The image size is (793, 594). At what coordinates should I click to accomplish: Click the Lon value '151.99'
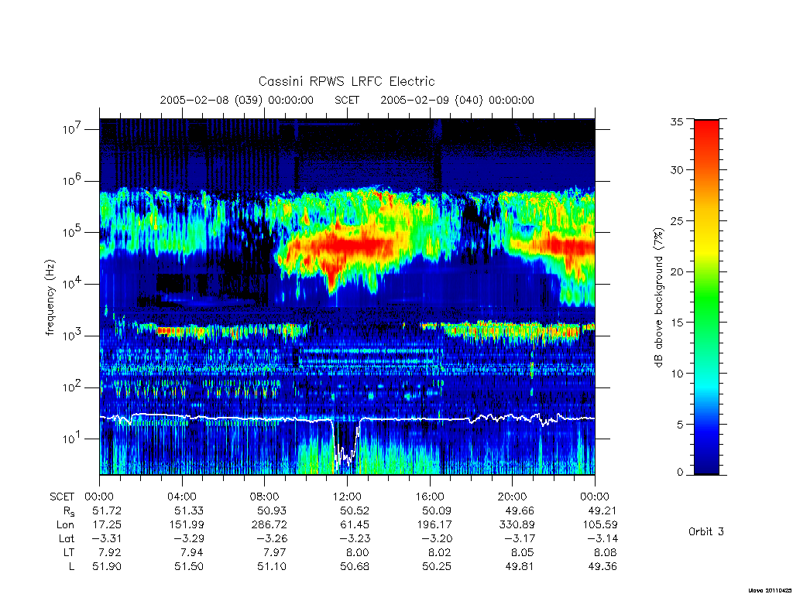(x=187, y=525)
